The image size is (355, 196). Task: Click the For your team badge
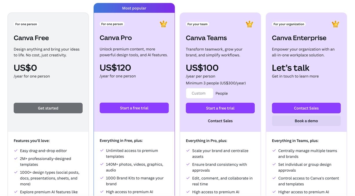tap(197, 24)
